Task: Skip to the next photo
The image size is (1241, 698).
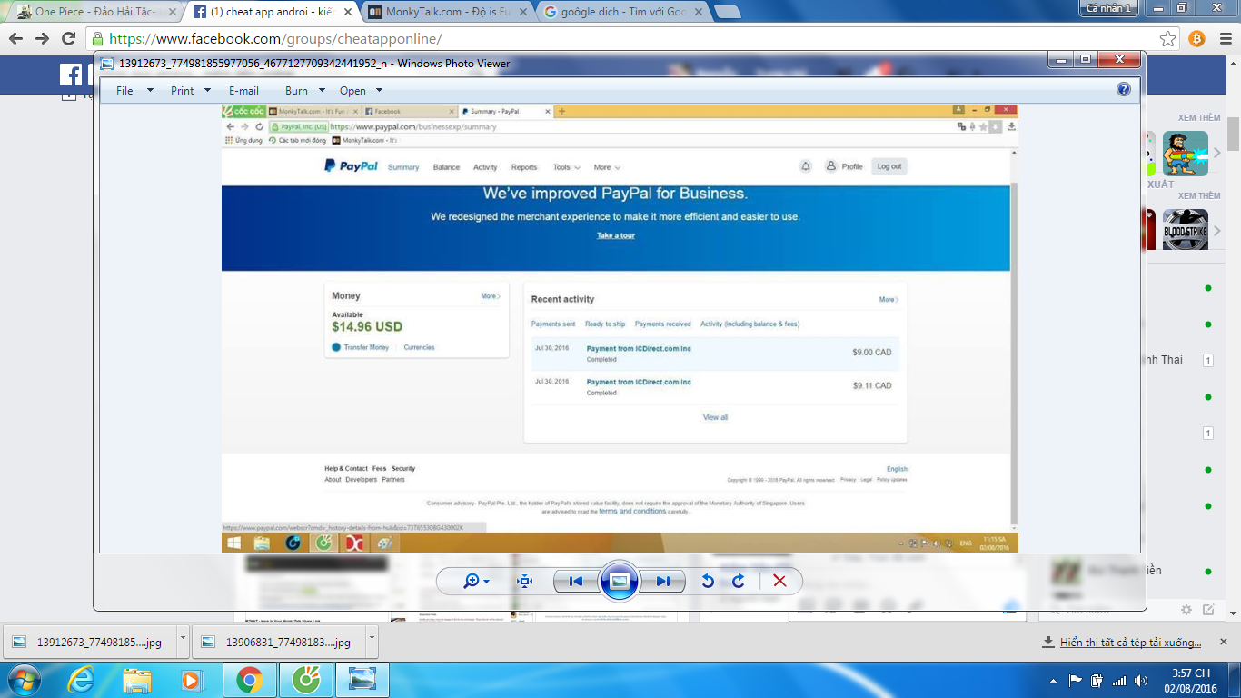Action: (x=663, y=582)
